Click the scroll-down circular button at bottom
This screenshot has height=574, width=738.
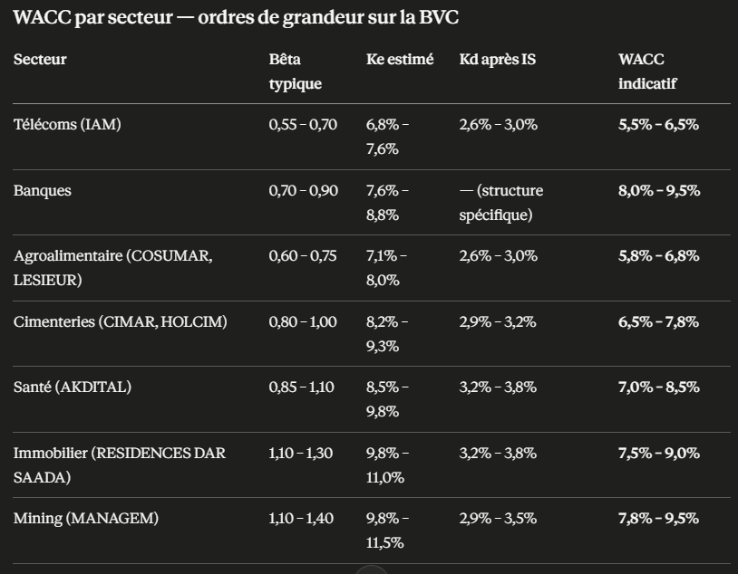click(x=370, y=570)
